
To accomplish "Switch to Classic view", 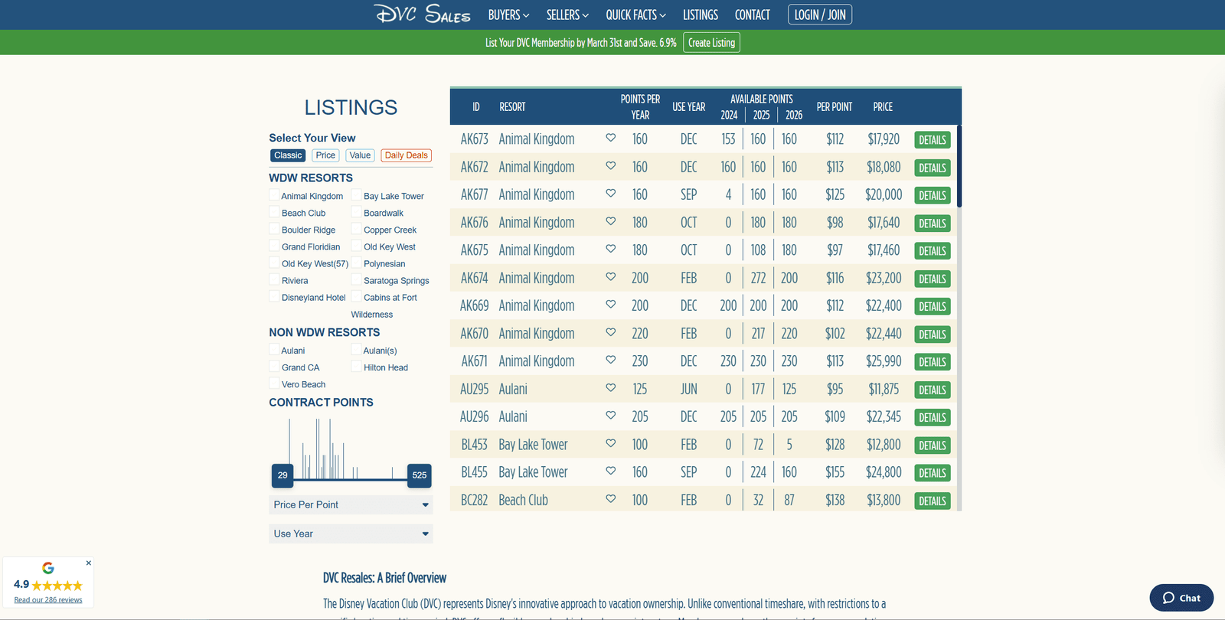I will [288, 155].
